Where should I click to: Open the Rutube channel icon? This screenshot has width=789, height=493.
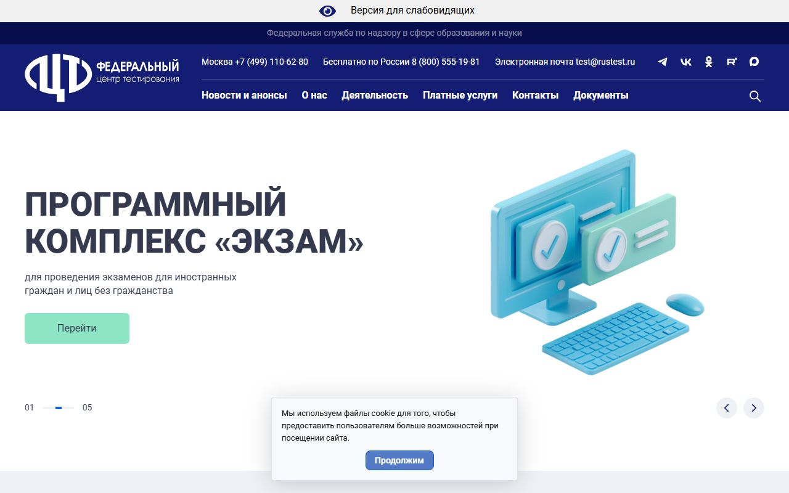tap(732, 62)
